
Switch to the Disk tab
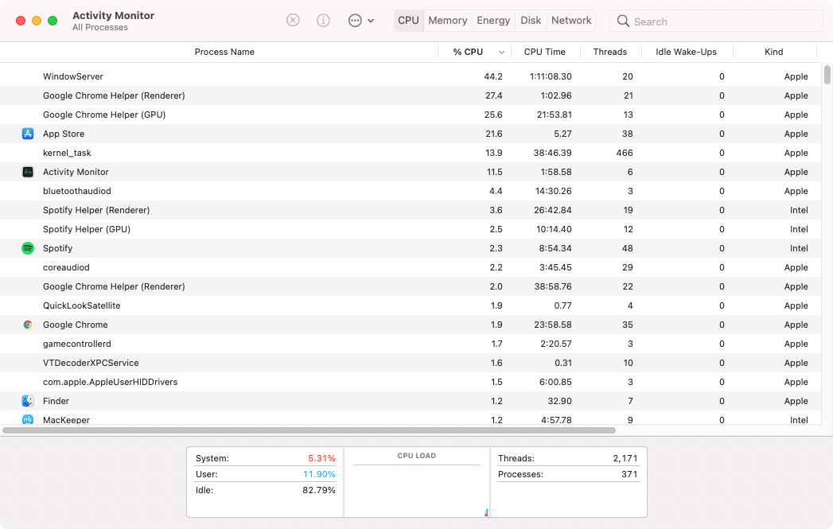531,20
